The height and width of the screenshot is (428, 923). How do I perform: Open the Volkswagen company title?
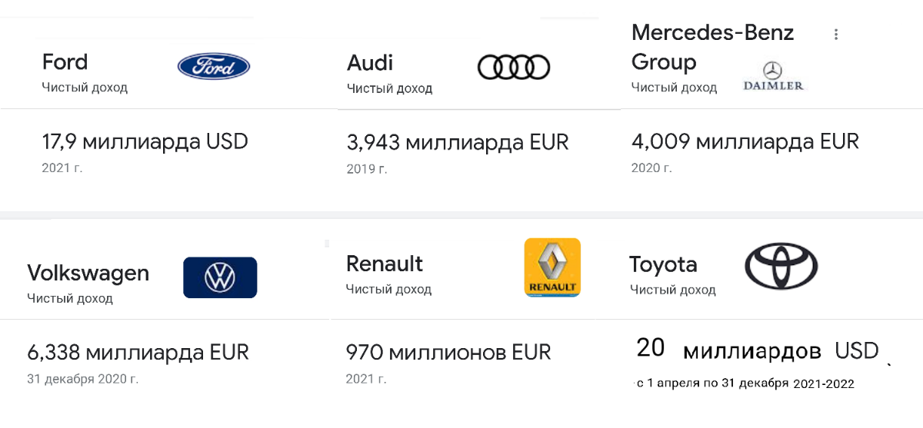point(88,273)
